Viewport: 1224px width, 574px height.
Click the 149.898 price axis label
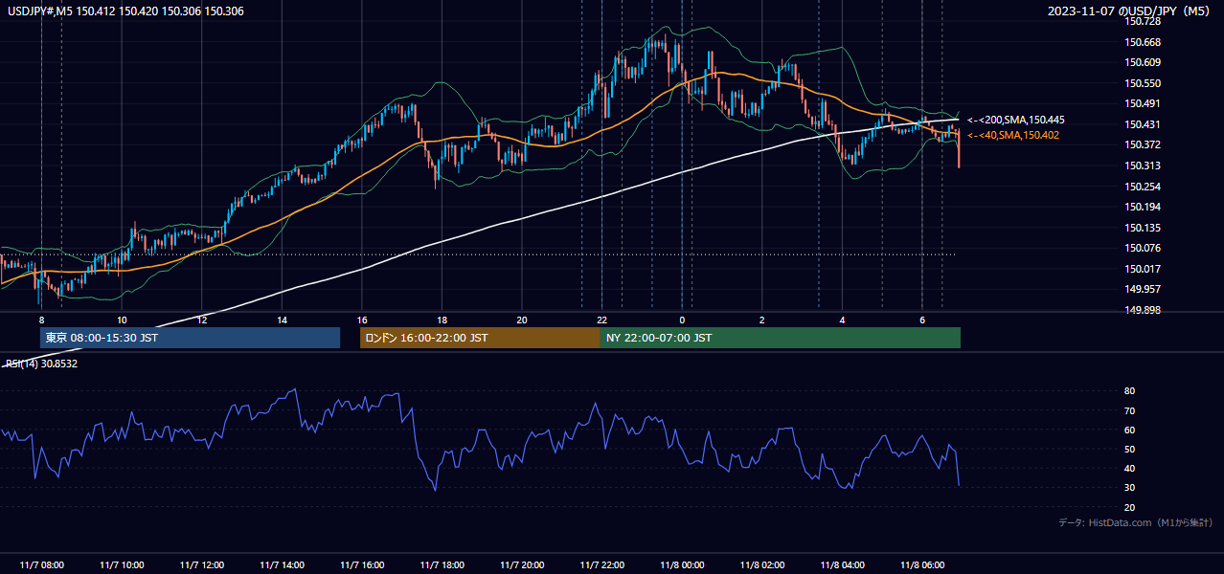click(1142, 310)
